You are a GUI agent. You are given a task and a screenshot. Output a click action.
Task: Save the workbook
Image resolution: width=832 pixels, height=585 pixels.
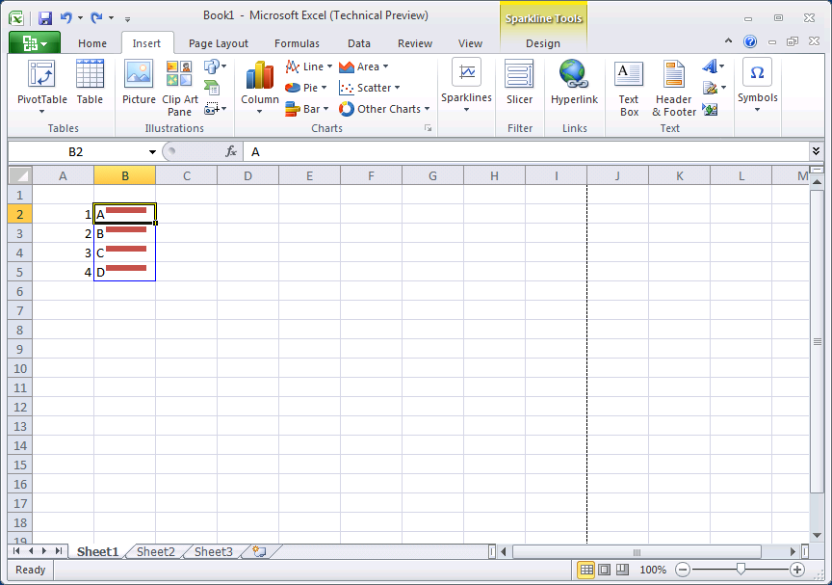(x=45, y=18)
